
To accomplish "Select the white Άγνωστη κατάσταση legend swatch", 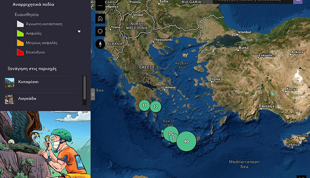I will [20, 24].
